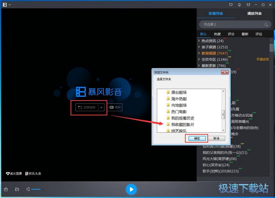
Task: Select the 热度 sort tab
Action: tap(217, 34)
